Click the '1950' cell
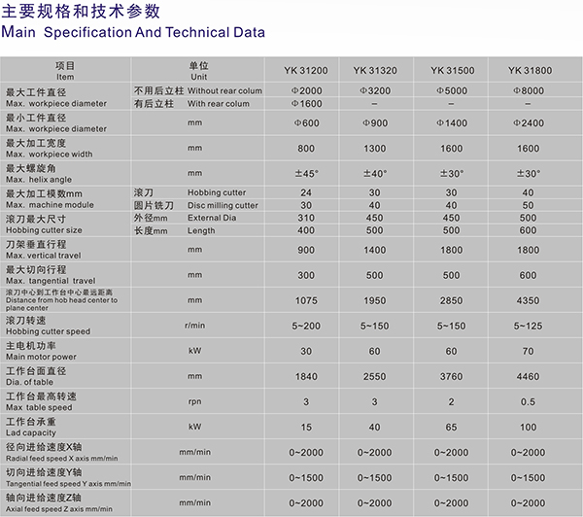The height and width of the screenshot is (517, 583). point(375,300)
